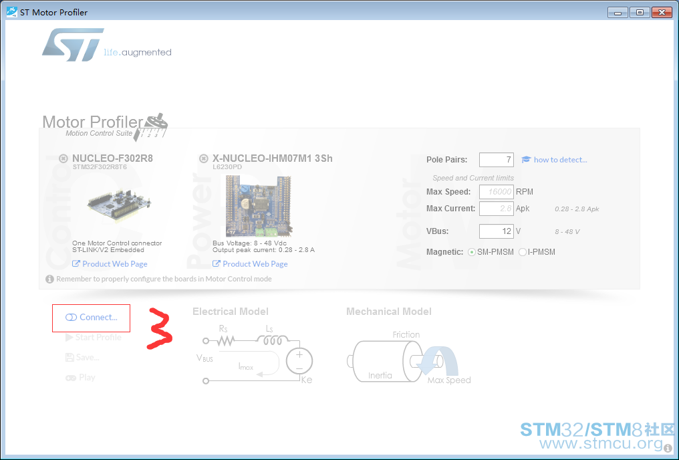Click the Pole Pairs input field
The height and width of the screenshot is (460, 679).
(497, 160)
